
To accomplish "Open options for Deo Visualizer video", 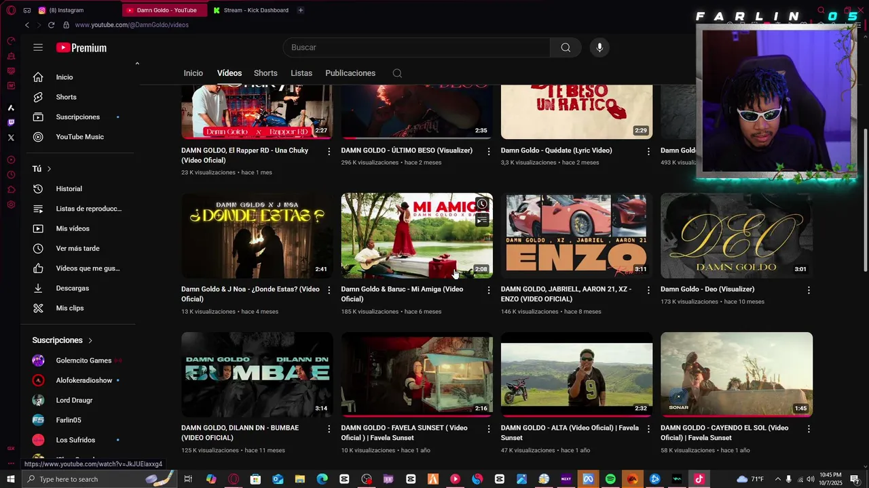I will (809, 290).
